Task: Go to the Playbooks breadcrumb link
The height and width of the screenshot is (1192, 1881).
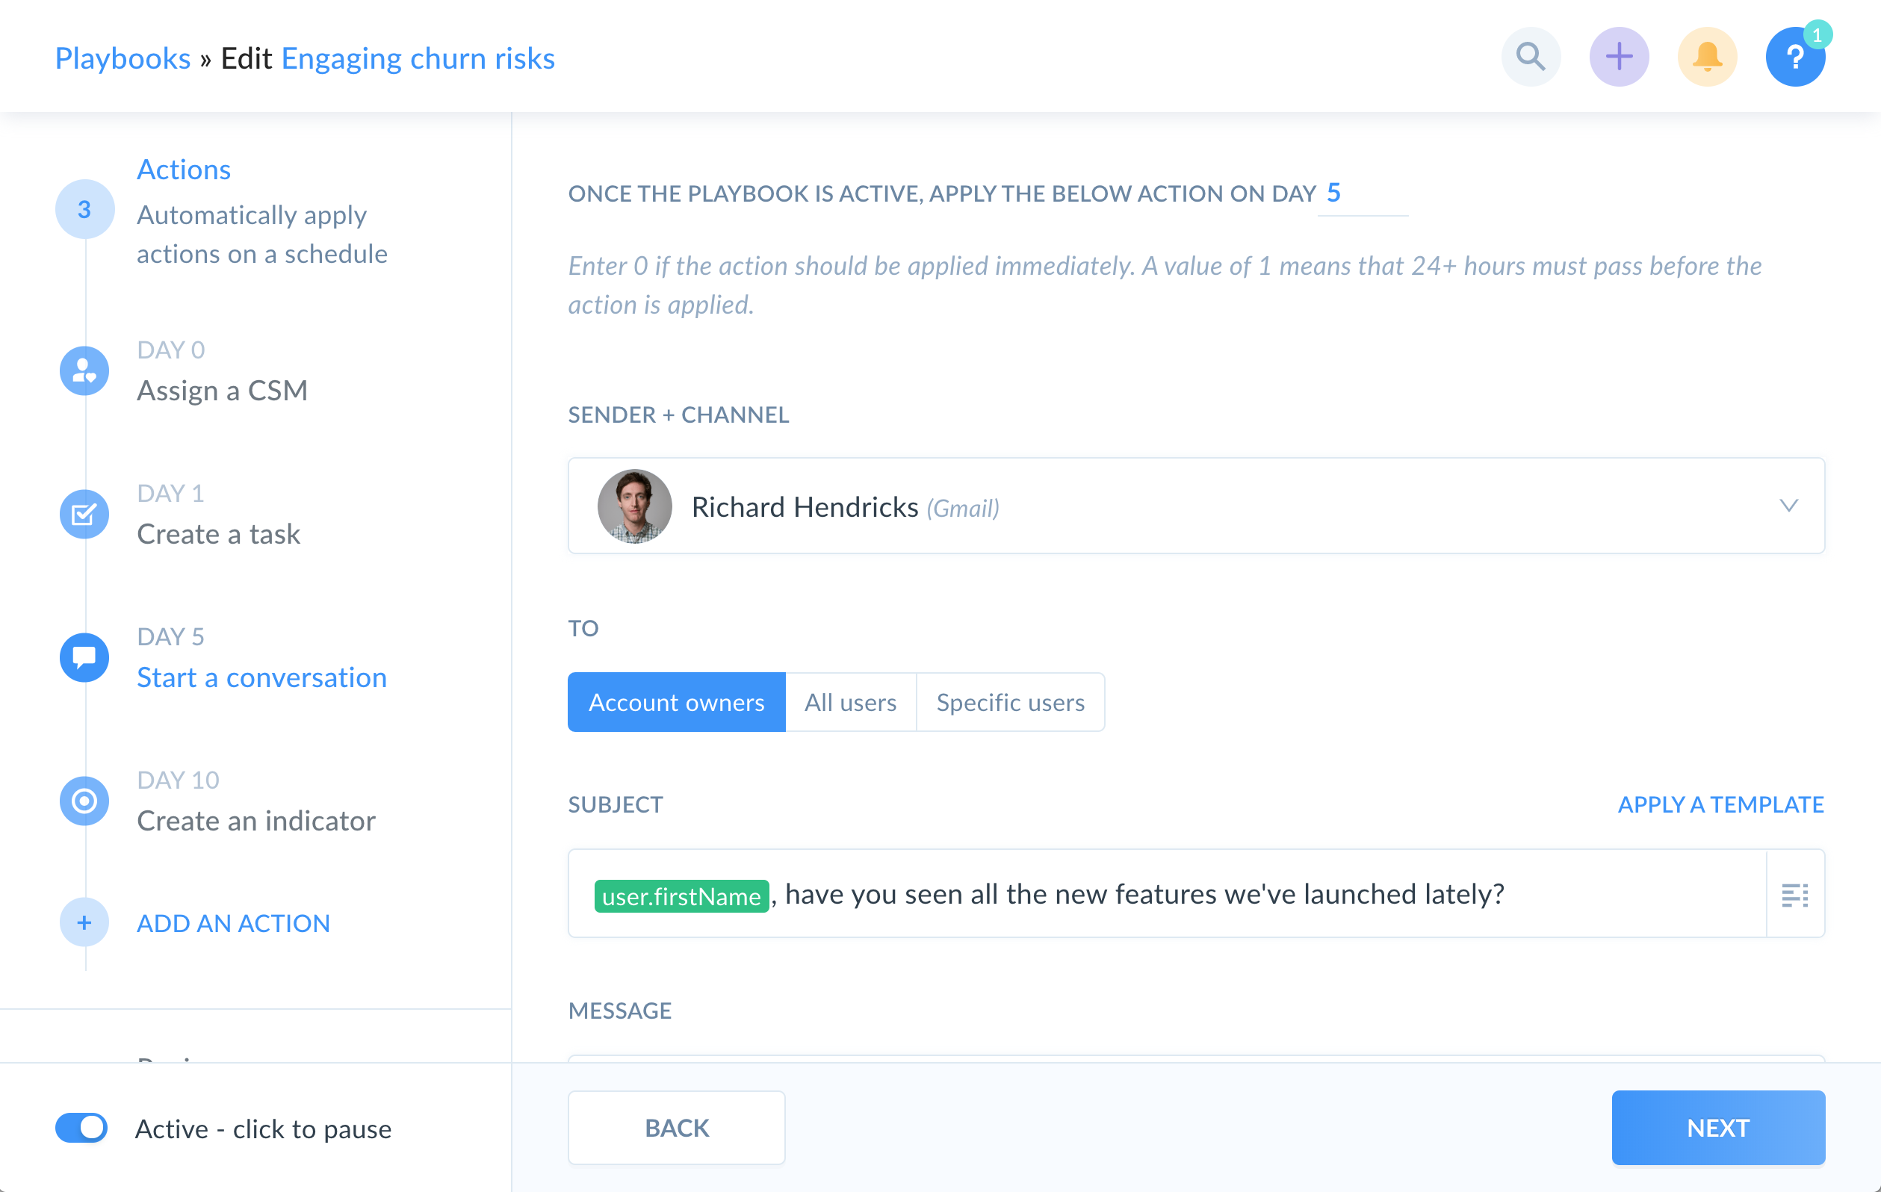Action: [123, 58]
